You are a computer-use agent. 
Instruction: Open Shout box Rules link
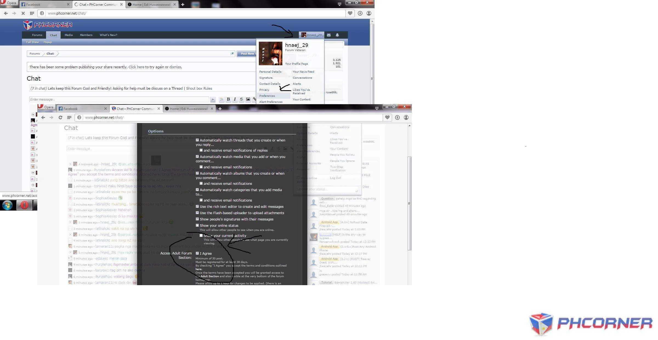[199, 88]
